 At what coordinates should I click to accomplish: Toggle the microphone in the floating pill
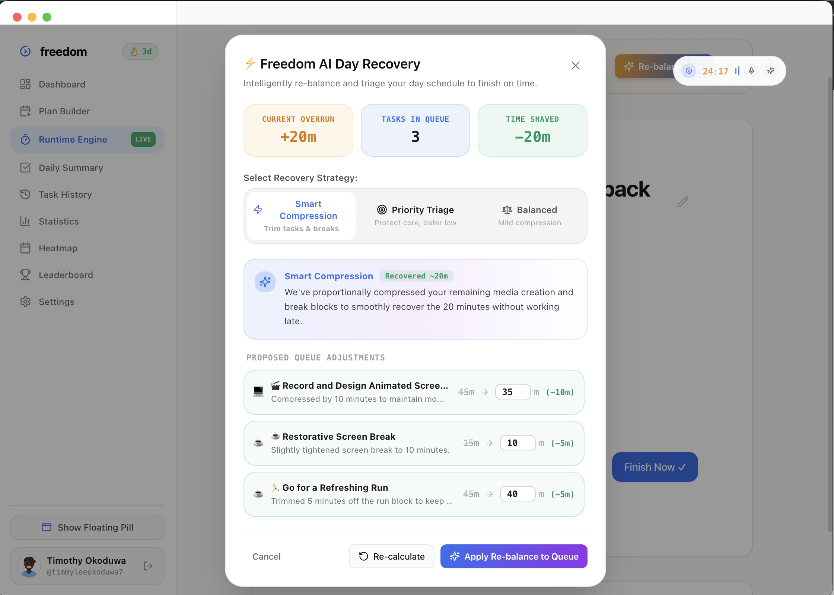[x=751, y=71]
